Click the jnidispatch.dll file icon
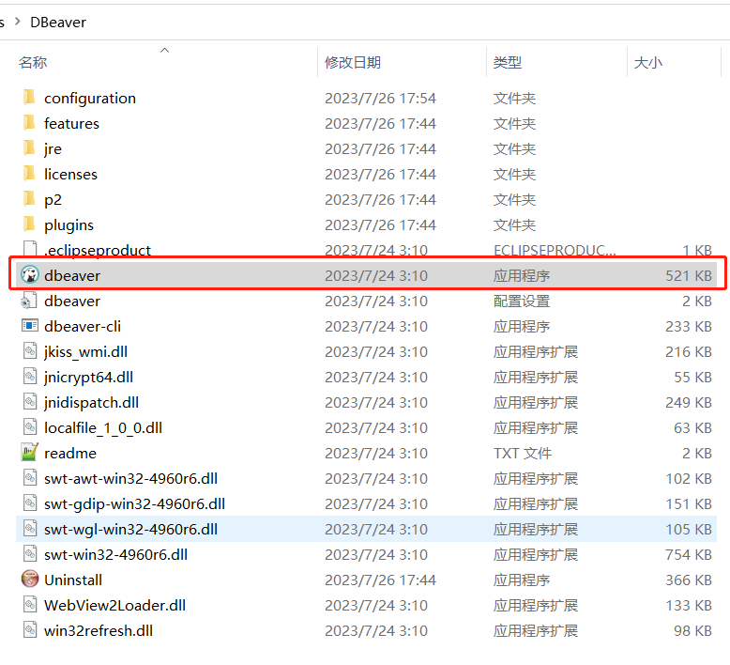Screen dimensions: 730x665 (30, 402)
